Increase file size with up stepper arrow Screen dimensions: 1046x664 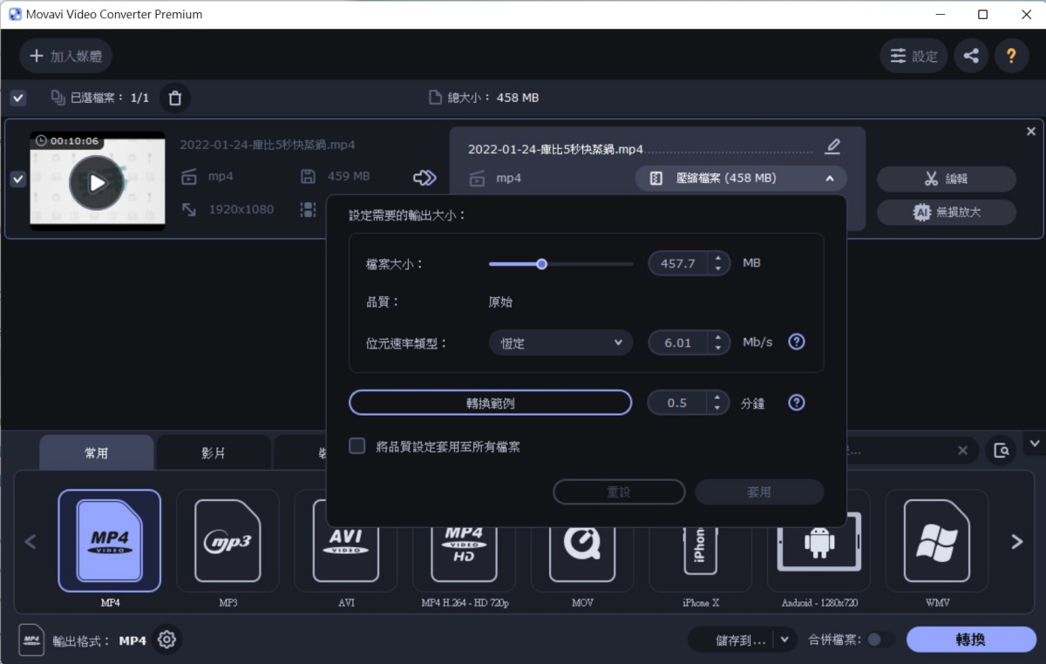click(718, 258)
